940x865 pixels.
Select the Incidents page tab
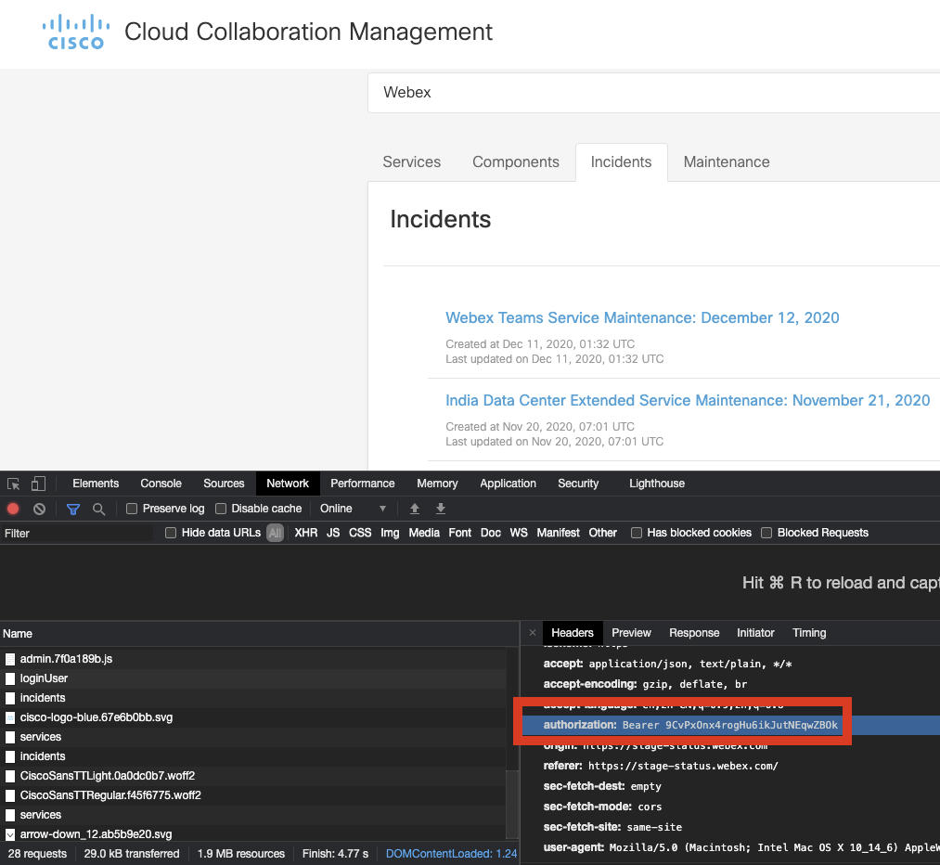[621, 162]
